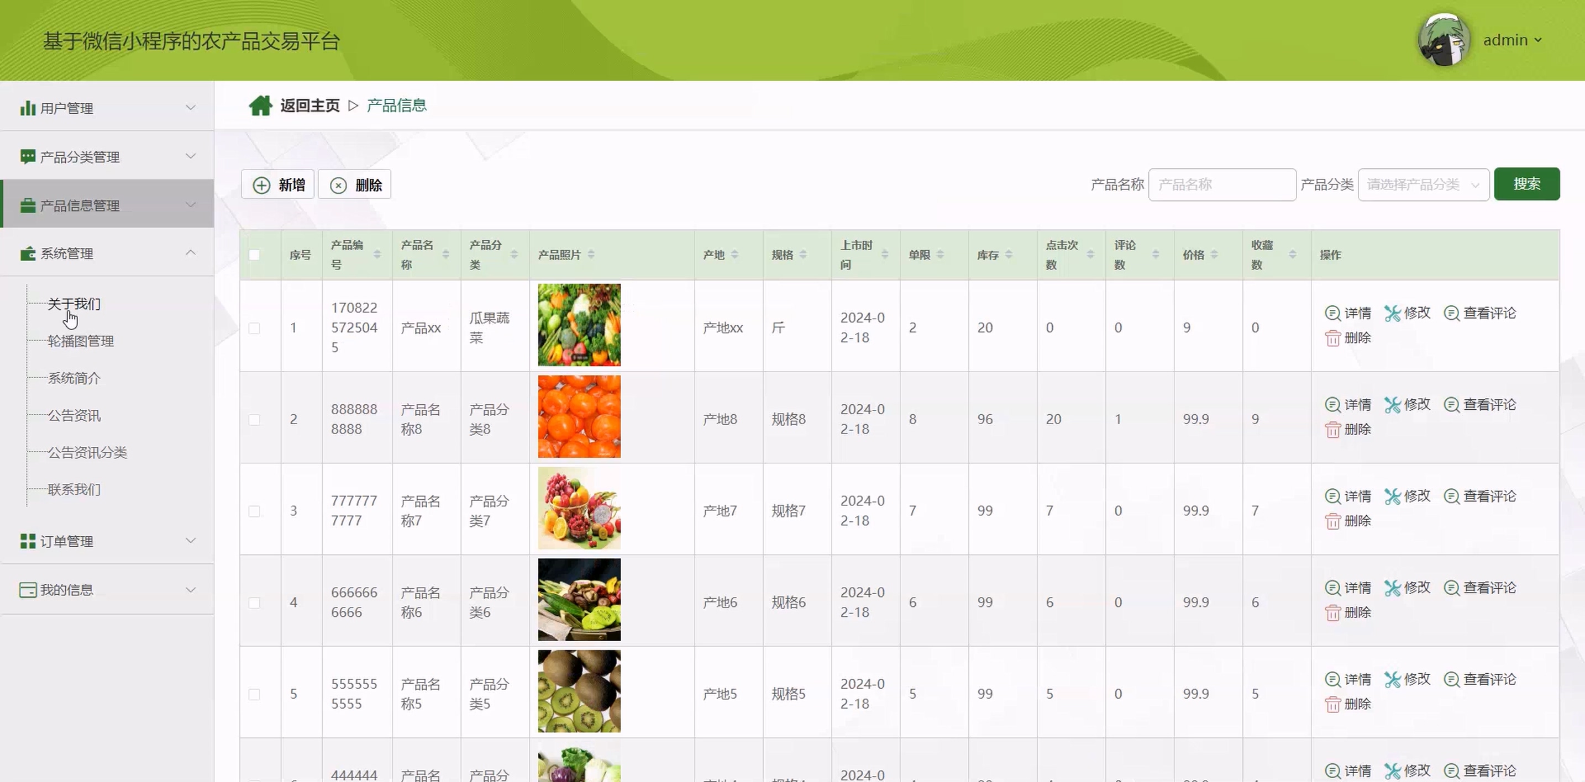Toggle the select-all header checkbox
Viewport: 1585px width, 782px height.
(254, 255)
